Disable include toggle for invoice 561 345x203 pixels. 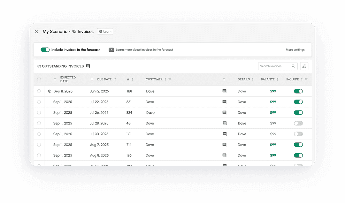(298, 102)
